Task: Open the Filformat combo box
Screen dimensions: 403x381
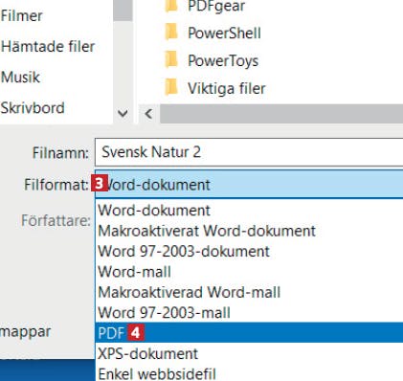Action: tap(249, 185)
